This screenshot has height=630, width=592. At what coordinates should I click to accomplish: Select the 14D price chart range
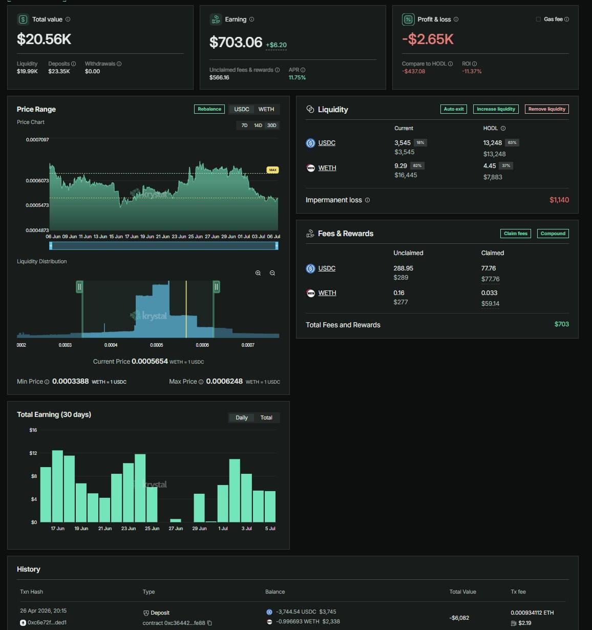click(258, 125)
